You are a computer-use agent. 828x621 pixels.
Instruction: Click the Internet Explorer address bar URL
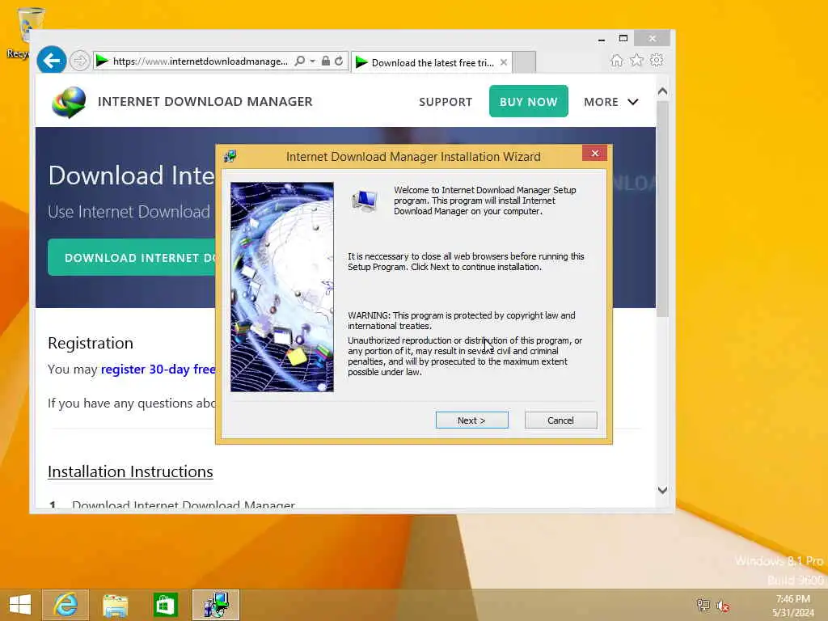201,61
